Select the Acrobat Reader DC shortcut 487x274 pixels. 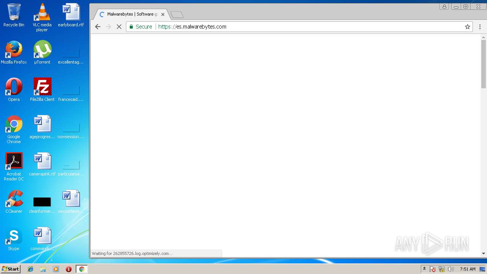coord(14,167)
